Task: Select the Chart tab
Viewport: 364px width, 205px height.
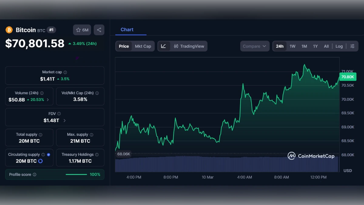Action: (127, 29)
